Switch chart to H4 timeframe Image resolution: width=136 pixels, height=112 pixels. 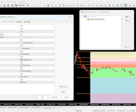tap(89, 5)
